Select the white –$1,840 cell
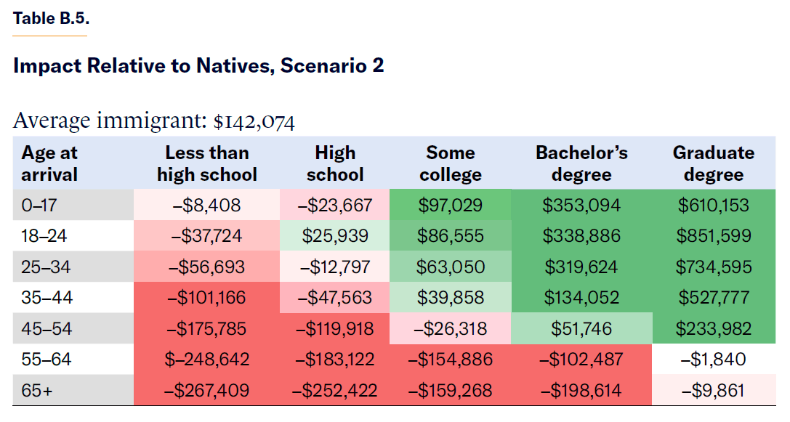 coord(714,360)
